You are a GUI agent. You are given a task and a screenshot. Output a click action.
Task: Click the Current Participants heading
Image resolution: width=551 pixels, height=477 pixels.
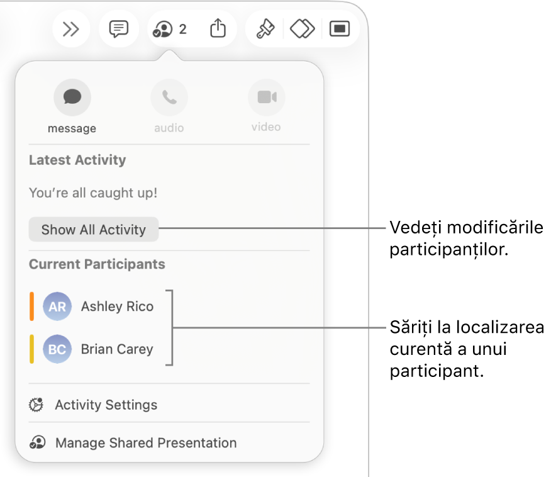point(97,264)
